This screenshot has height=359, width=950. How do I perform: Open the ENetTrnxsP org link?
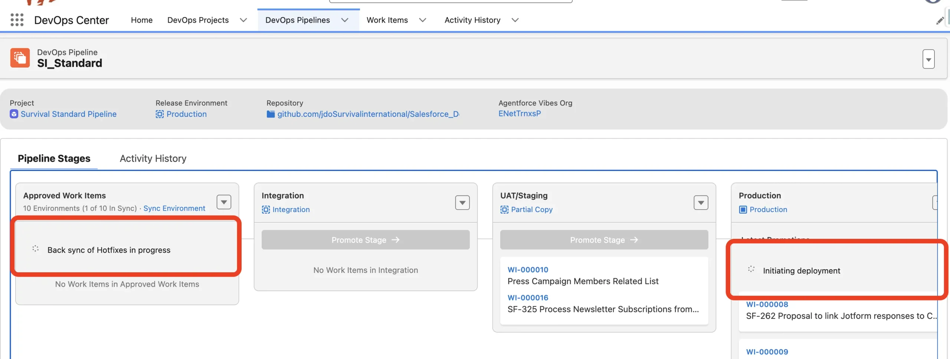pyautogui.click(x=520, y=113)
